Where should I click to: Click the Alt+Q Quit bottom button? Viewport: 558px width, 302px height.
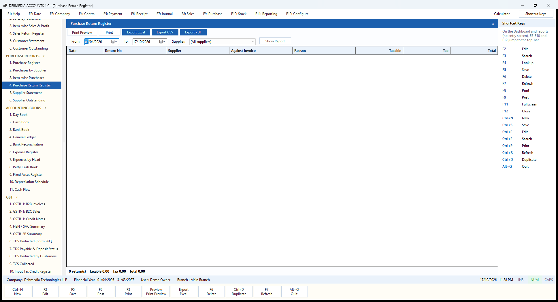tap(294, 292)
